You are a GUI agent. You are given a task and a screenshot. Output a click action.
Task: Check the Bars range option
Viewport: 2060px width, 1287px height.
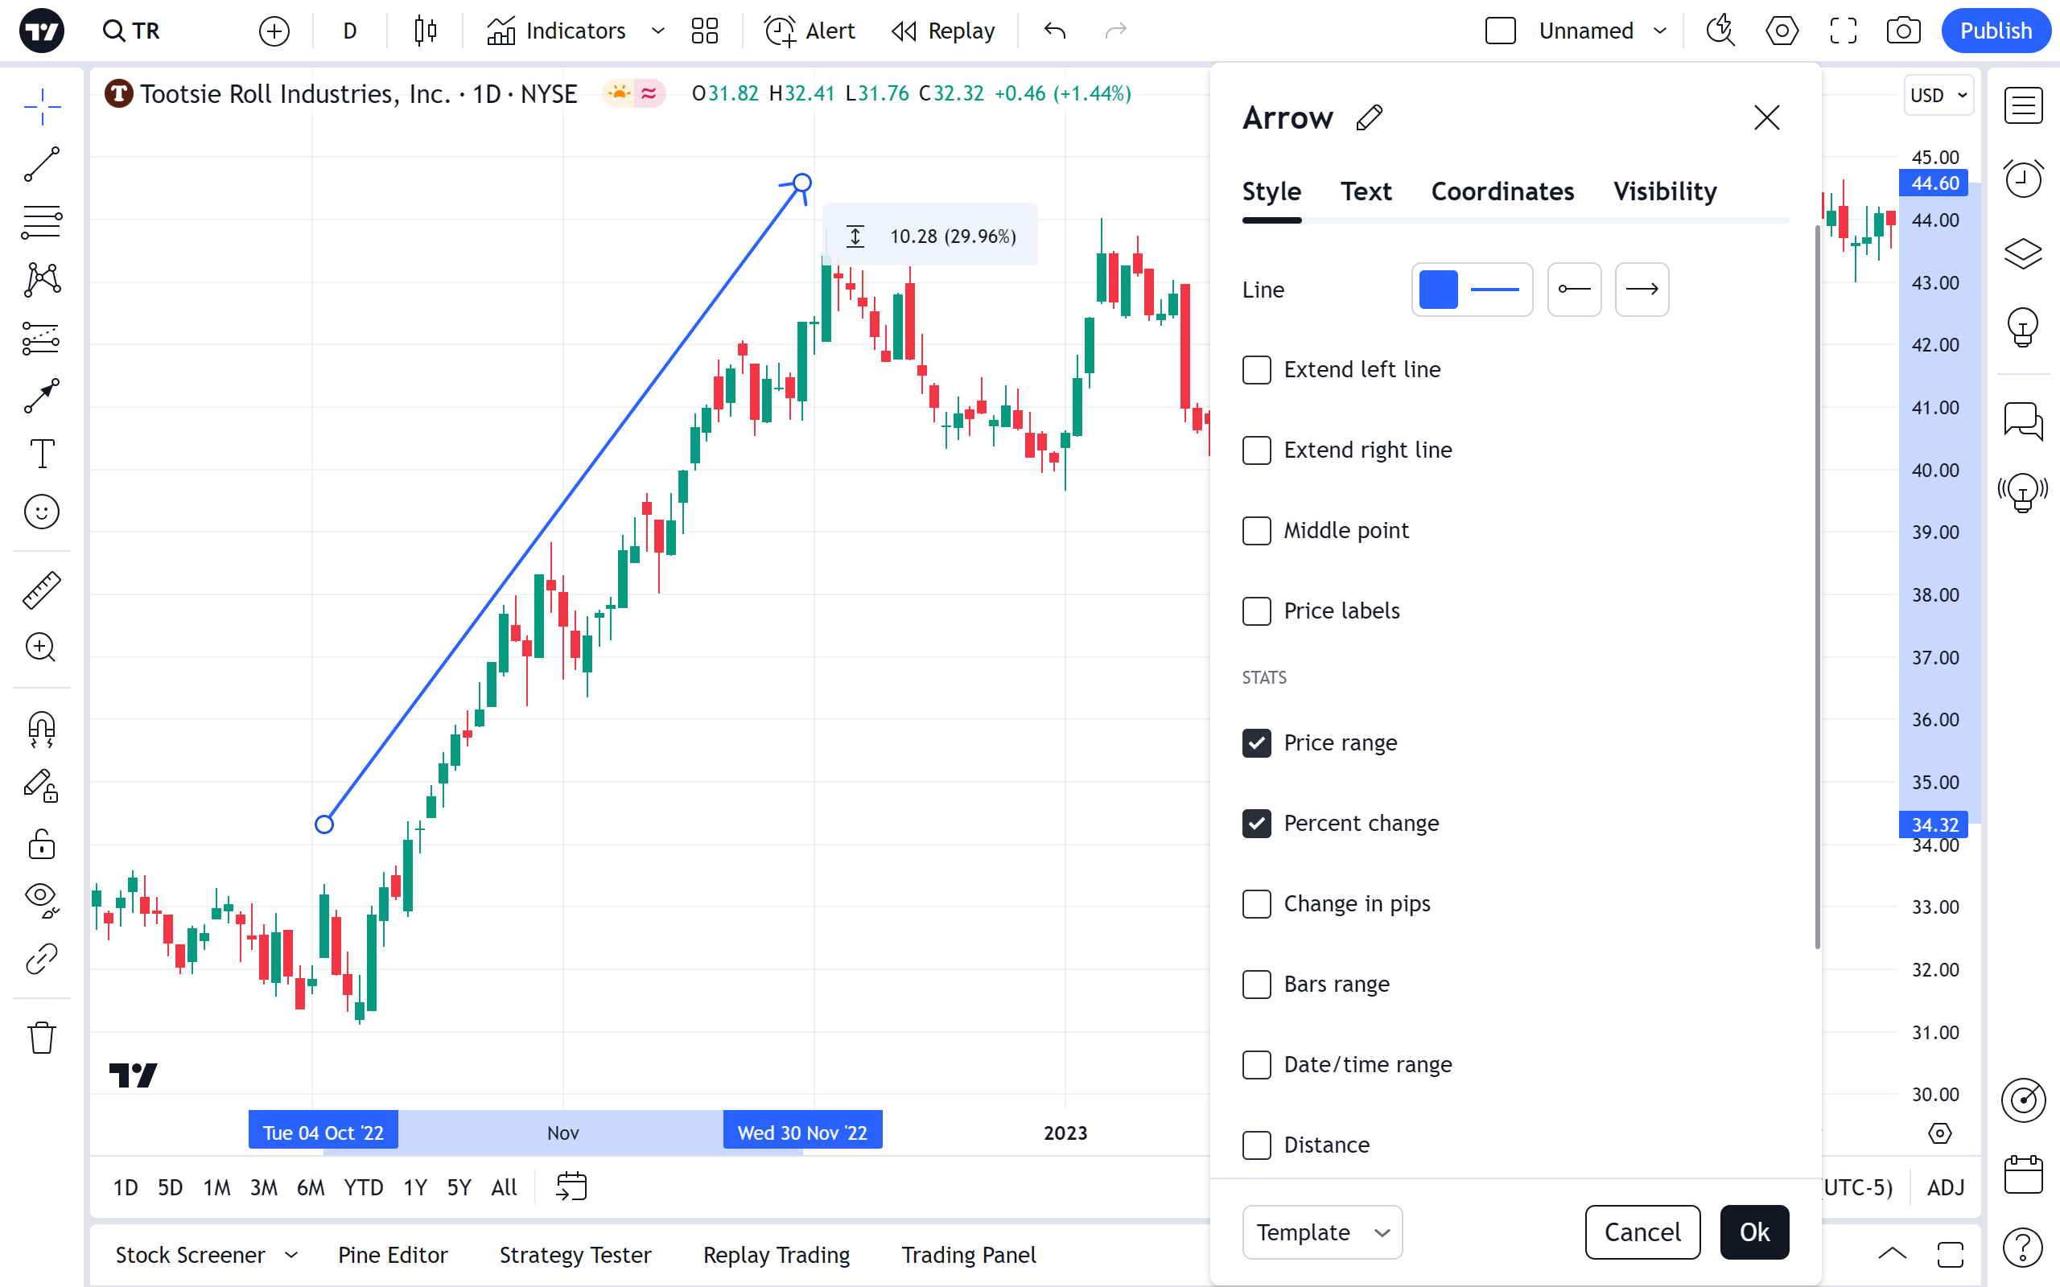pyautogui.click(x=1256, y=984)
